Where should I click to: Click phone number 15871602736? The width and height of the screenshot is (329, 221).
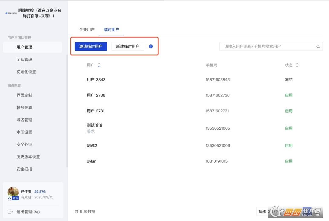point(218,95)
